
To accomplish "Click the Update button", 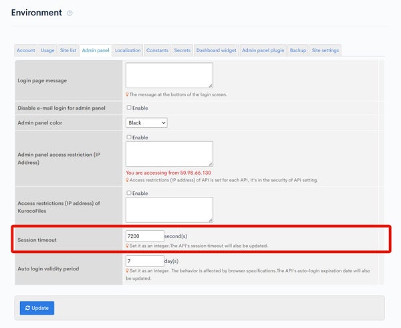I will pos(37,308).
